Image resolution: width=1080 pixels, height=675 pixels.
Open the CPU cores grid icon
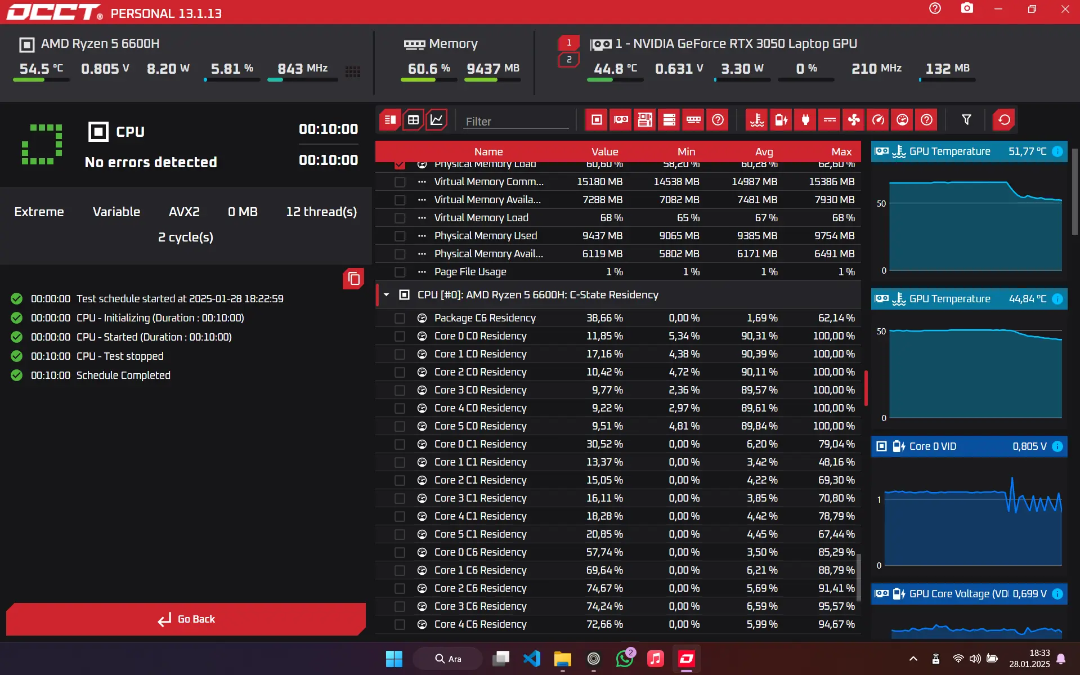(353, 71)
